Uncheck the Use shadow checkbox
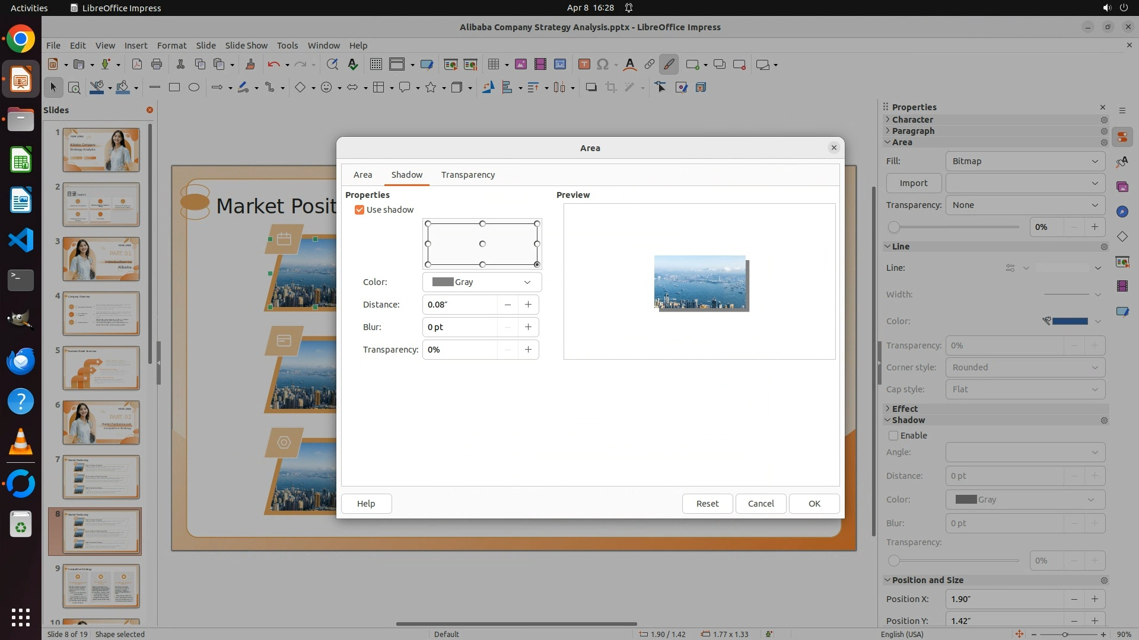Screen dimensions: 1139x640 point(359,210)
